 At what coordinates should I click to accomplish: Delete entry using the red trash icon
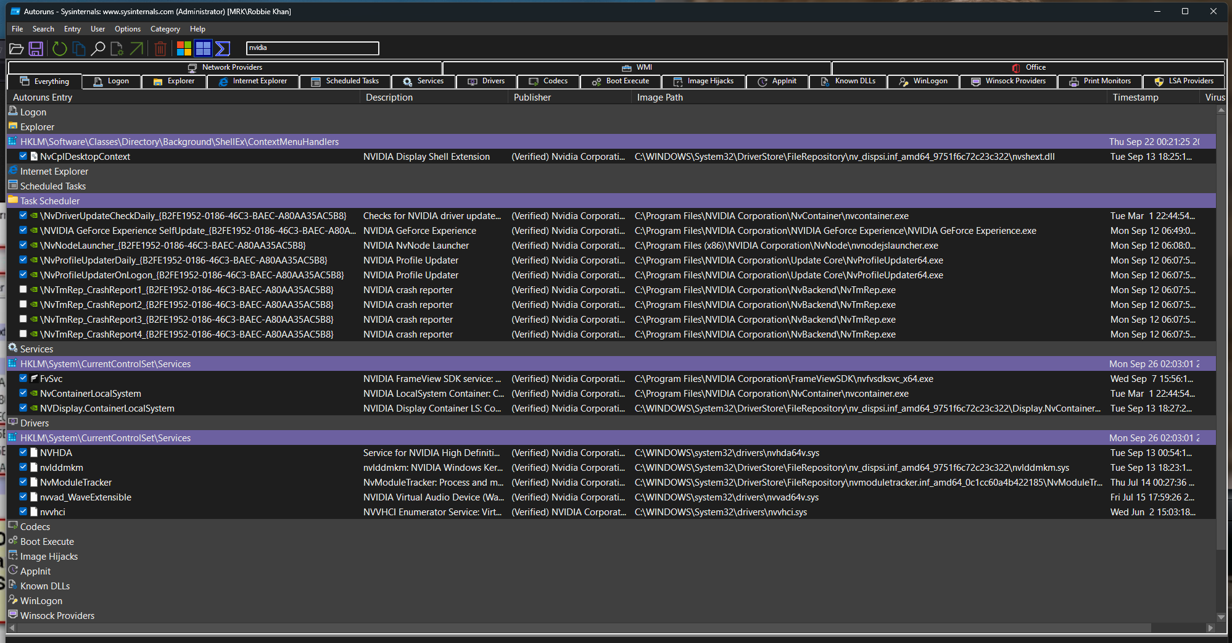[x=160, y=48]
